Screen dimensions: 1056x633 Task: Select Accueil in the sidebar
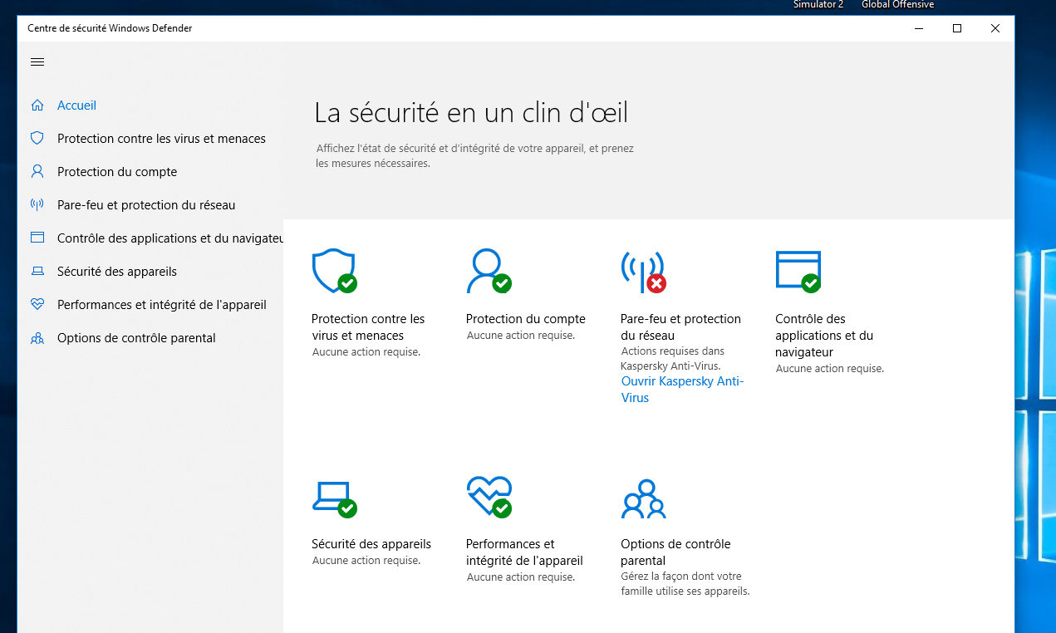click(76, 105)
